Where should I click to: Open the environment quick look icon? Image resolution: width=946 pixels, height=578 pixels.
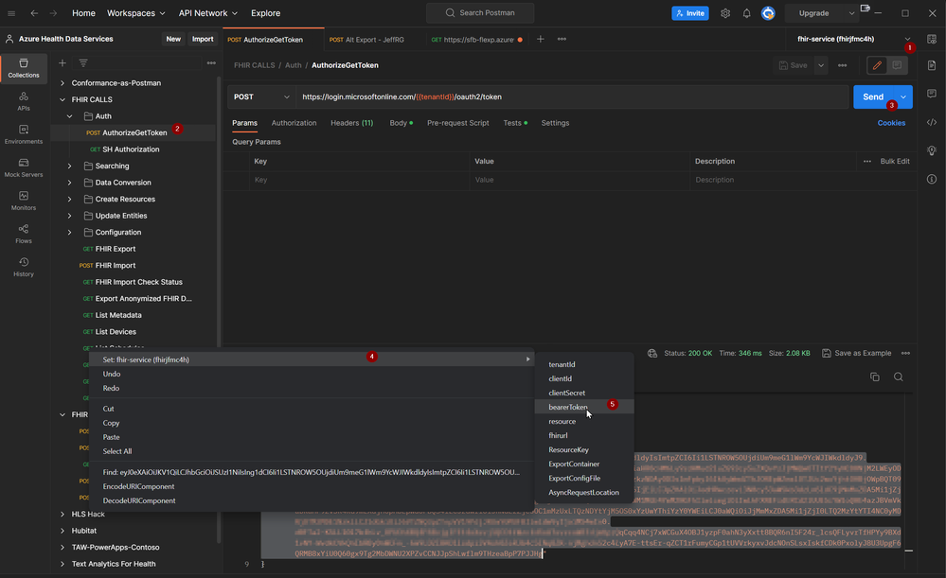pyautogui.click(x=932, y=39)
